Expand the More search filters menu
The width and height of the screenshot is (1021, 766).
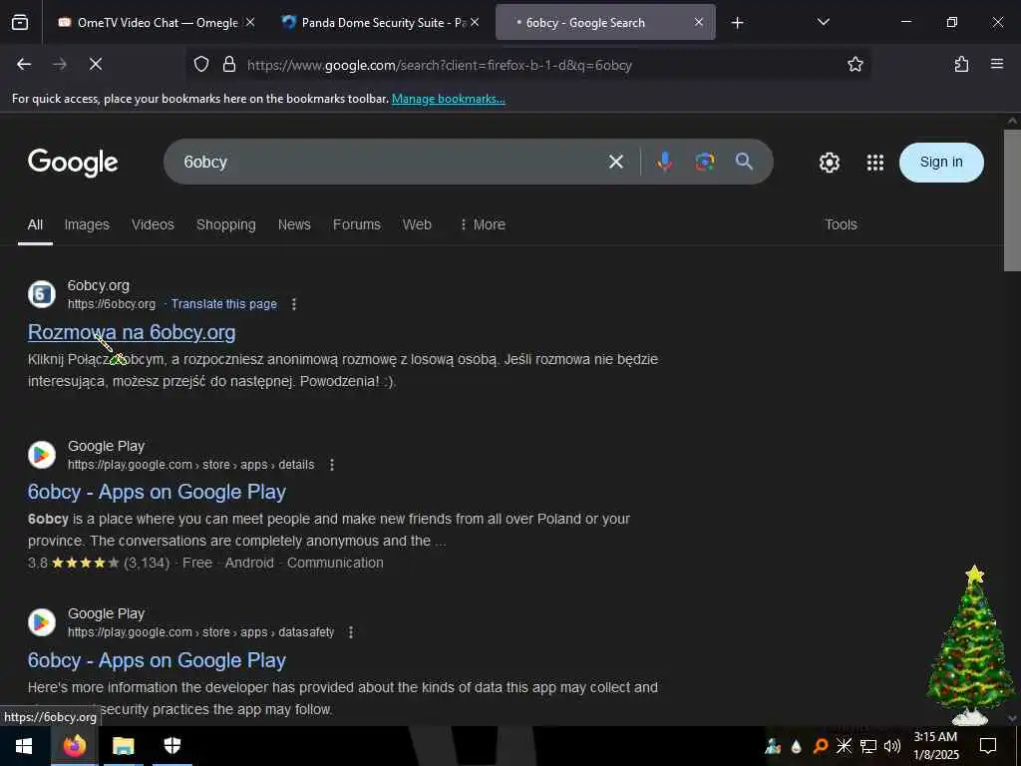tap(483, 224)
